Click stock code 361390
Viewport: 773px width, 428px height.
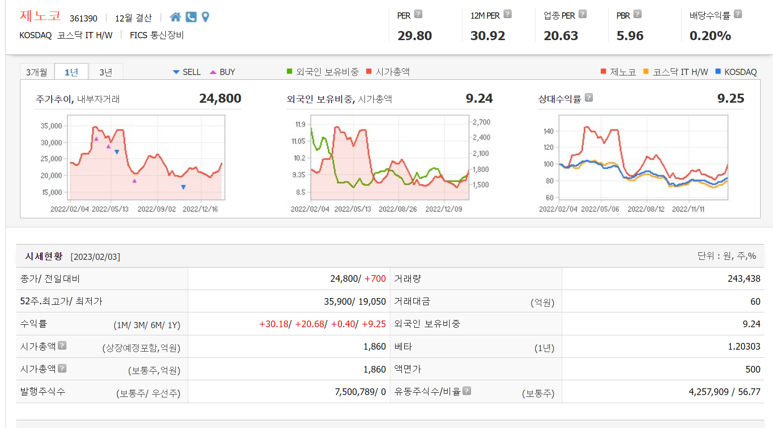tap(84, 18)
